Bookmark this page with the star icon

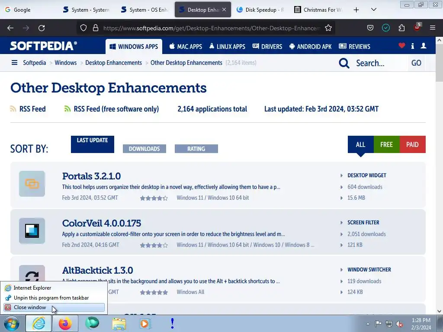[328, 28]
